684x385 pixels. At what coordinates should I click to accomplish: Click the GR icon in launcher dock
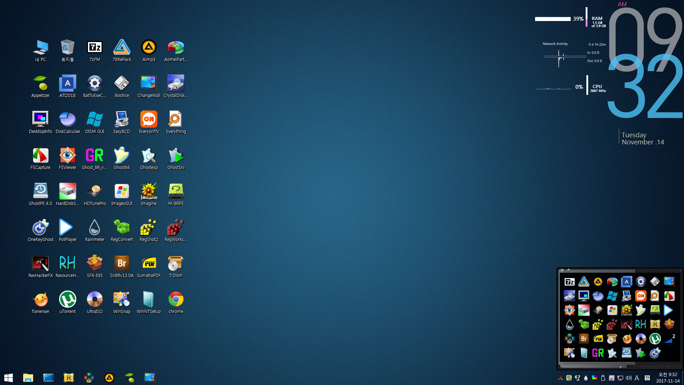tap(598, 353)
